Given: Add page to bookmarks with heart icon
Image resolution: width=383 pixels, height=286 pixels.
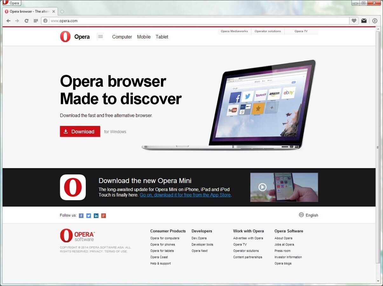Looking at the screenshot, I should tap(354, 21).
